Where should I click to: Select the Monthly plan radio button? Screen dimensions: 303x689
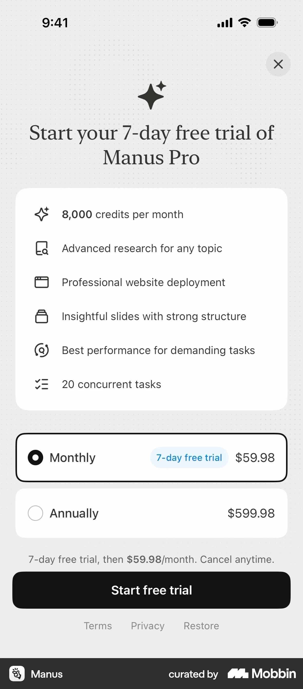[x=35, y=458]
